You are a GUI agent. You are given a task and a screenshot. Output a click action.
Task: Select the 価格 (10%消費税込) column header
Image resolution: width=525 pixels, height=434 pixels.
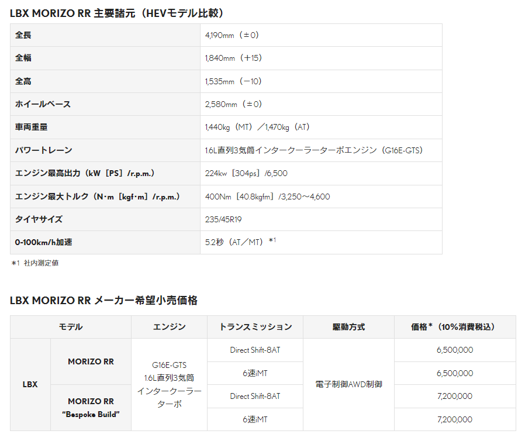coord(454,327)
